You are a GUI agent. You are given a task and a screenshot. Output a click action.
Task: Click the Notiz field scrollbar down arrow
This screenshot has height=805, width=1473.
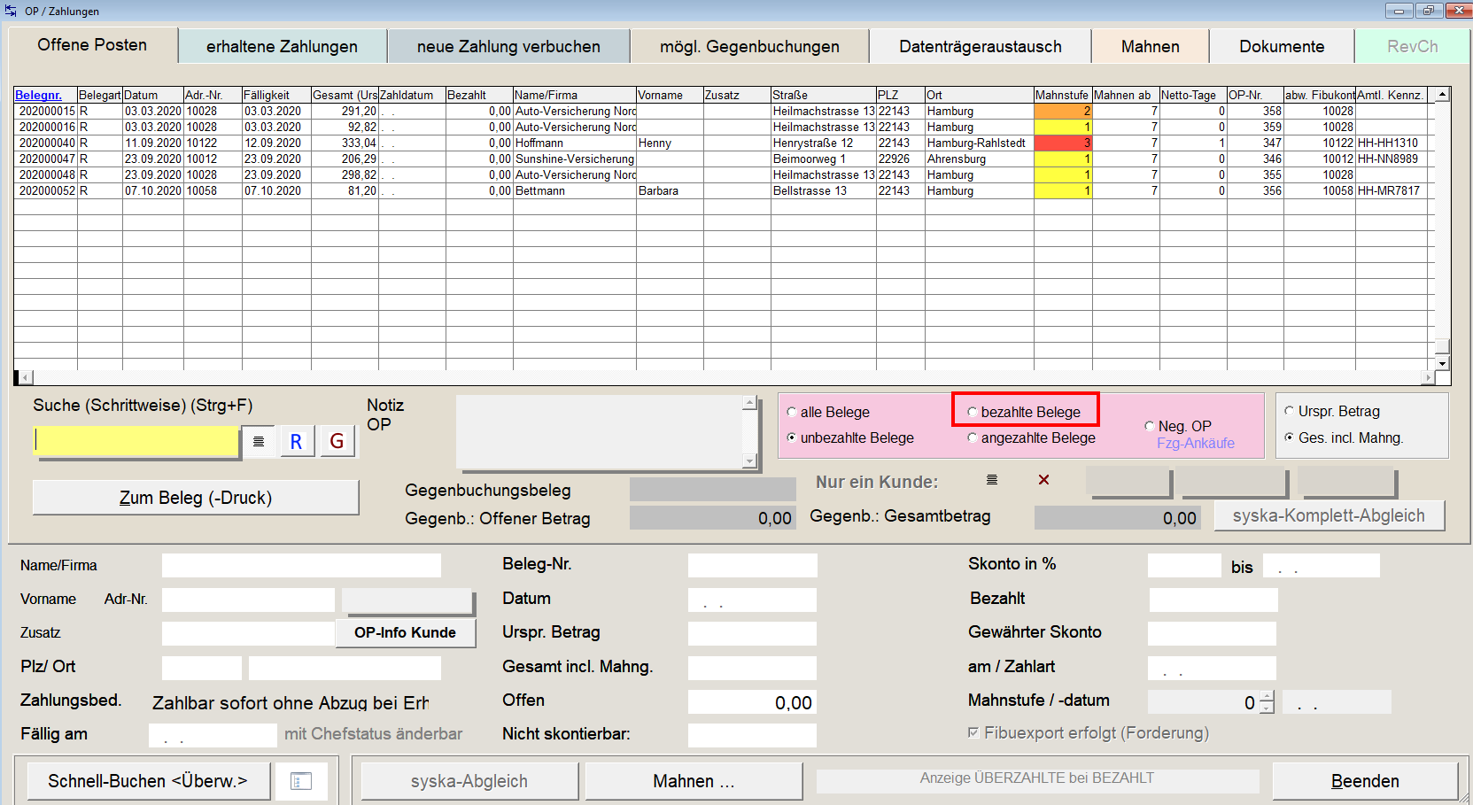(749, 461)
